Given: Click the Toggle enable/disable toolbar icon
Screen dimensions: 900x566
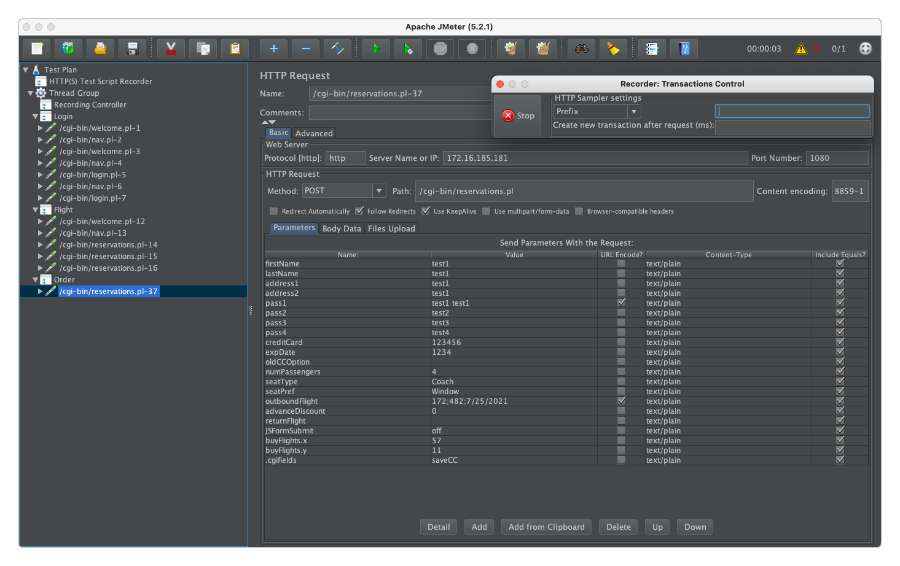Looking at the screenshot, I should click(338, 48).
